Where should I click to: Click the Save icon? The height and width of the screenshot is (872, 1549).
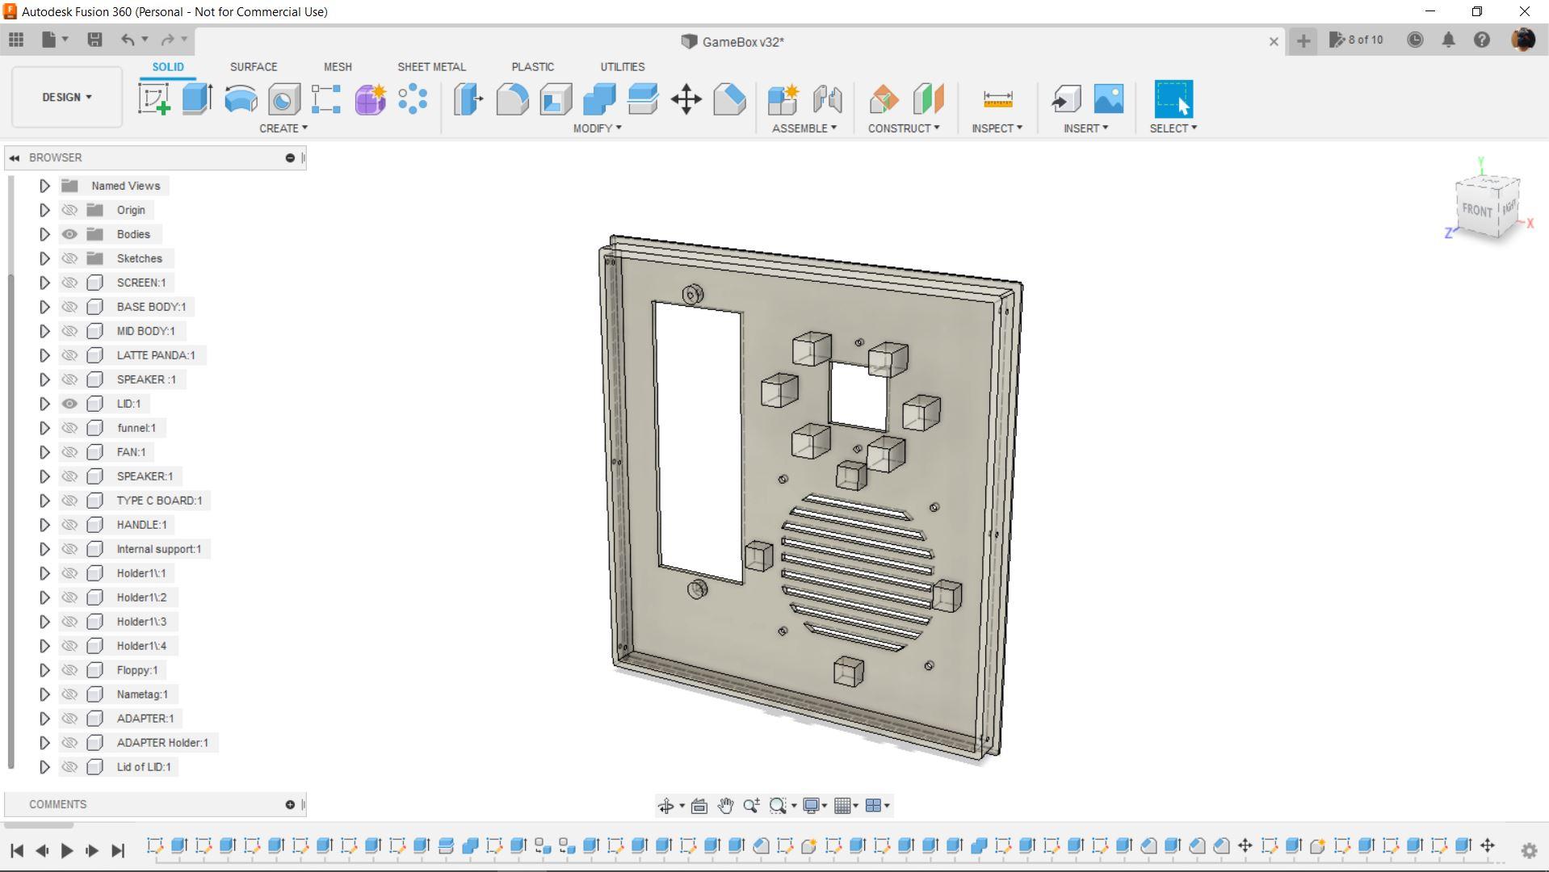(x=94, y=40)
